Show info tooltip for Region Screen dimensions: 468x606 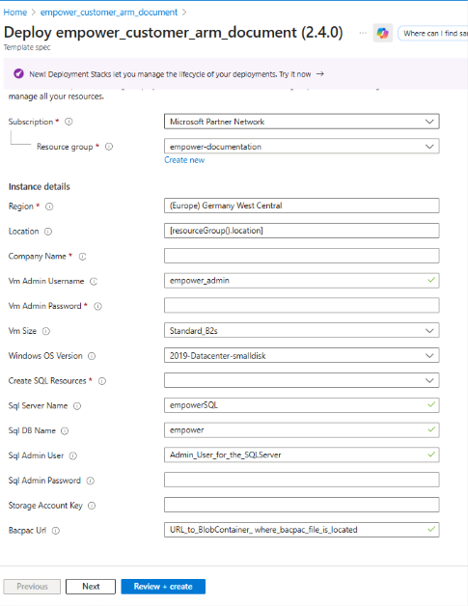(49, 207)
